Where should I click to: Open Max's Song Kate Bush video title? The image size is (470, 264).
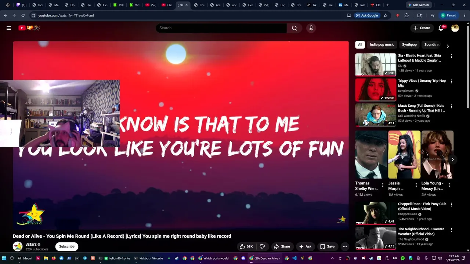point(422,108)
